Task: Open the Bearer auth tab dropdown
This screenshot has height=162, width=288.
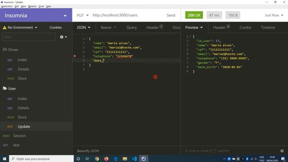Action: click(x=108, y=27)
